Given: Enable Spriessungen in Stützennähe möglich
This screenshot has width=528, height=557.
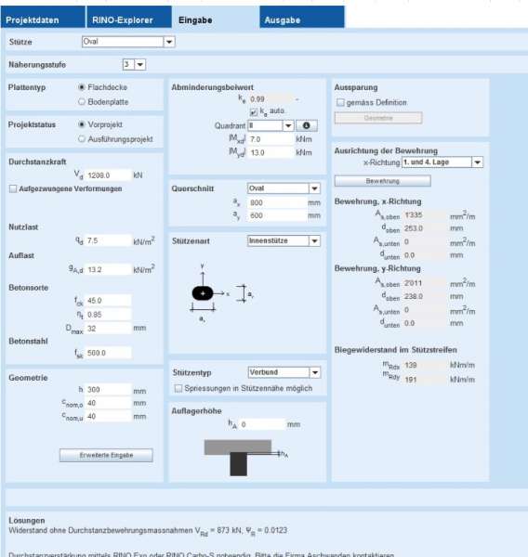Looking at the screenshot, I should click(x=178, y=389).
